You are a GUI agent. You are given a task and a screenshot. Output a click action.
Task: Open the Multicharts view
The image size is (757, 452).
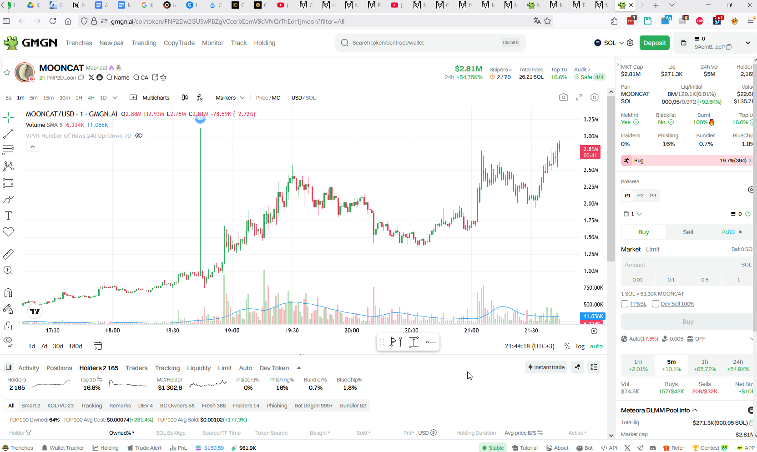coord(149,98)
